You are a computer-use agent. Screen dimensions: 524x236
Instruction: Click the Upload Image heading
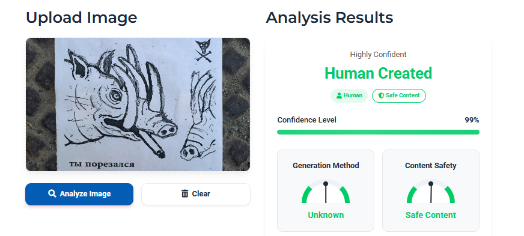(x=82, y=17)
